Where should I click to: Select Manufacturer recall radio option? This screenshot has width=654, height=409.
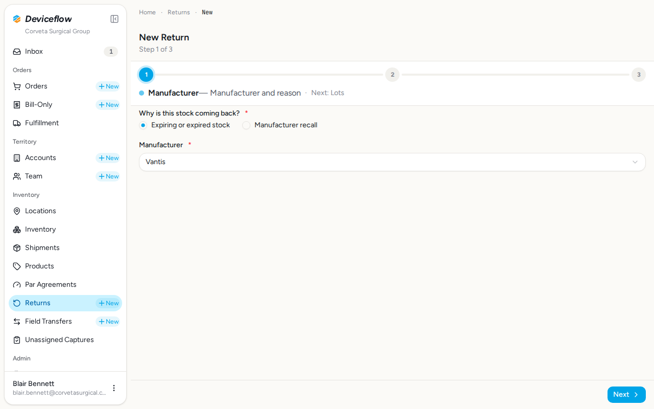(246, 125)
